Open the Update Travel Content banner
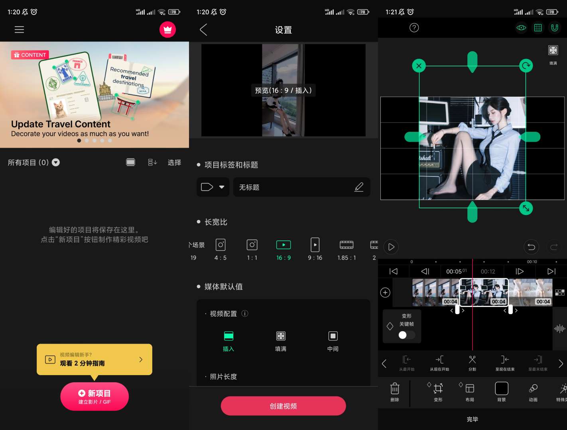Viewport: 567px width, 430px height. (x=94, y=95)
